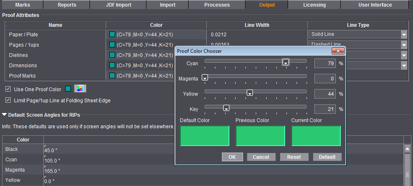
Task: Toggle the Use One Proof Color checkbox
Action: coord(8,89)
